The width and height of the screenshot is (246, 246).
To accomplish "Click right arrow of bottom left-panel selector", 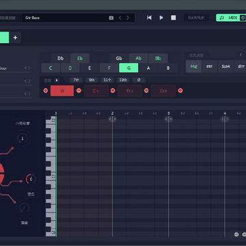I will point(29,94).
